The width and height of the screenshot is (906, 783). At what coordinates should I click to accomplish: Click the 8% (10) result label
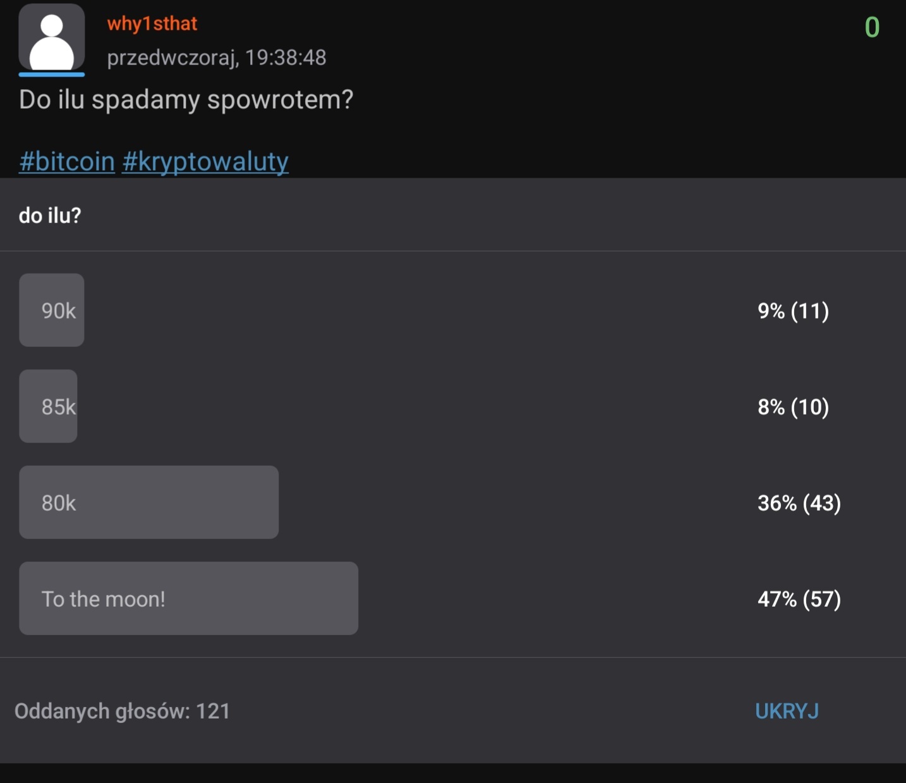(x=793, y=407)
